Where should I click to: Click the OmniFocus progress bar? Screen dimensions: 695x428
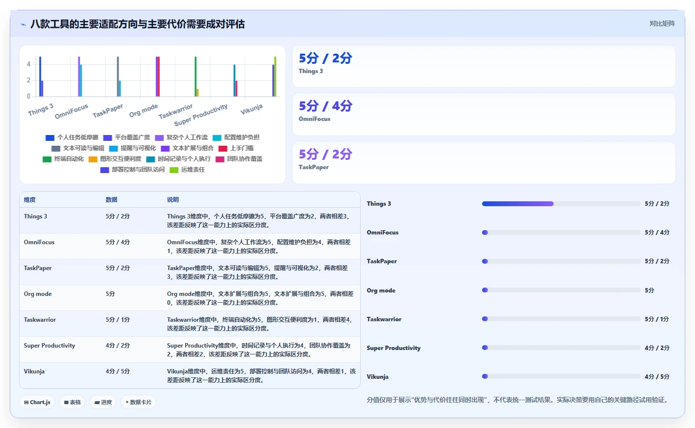click(561, 233)
